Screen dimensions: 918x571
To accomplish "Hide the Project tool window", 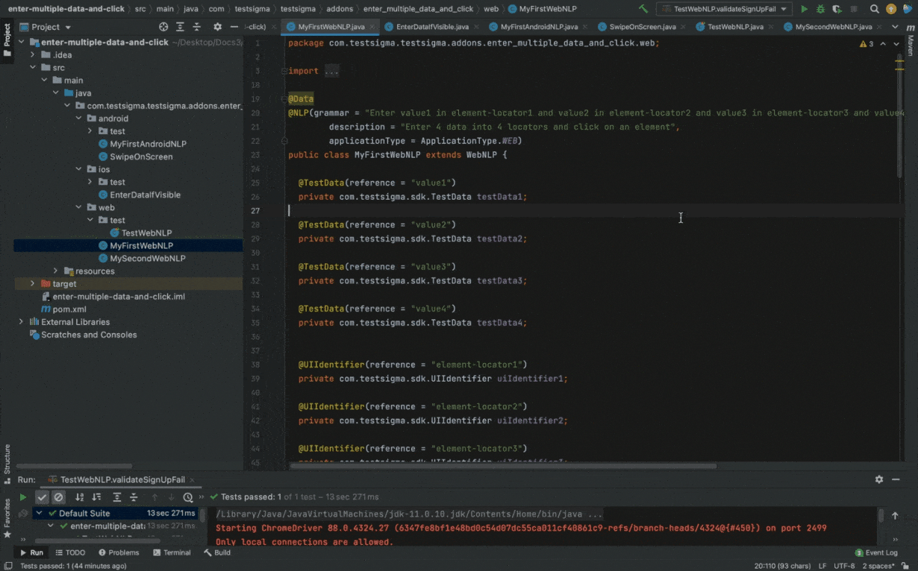I will [234, 27].
